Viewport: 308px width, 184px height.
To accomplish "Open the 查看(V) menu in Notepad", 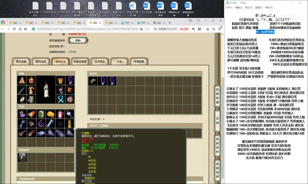I will [259, 8].
